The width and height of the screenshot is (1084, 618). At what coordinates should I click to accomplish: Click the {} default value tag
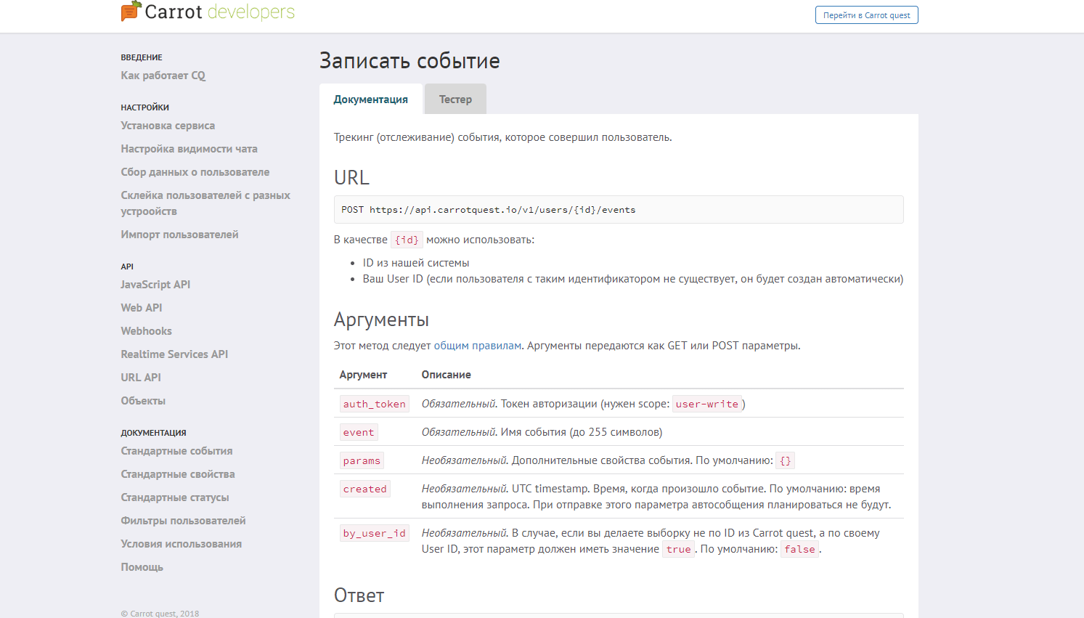click(x=785, y=460)
